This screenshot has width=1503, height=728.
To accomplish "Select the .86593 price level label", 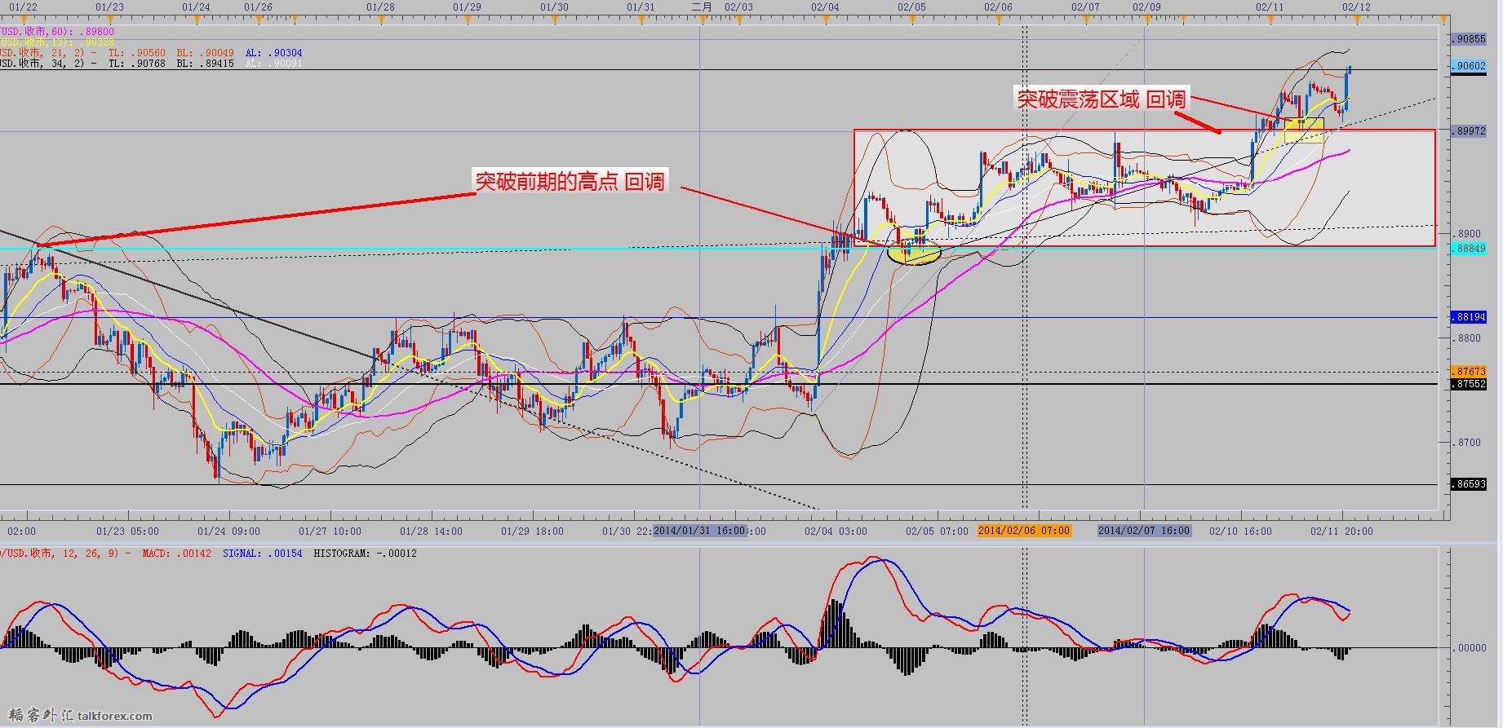I will pyautogui.click(x=1470, y=484).
